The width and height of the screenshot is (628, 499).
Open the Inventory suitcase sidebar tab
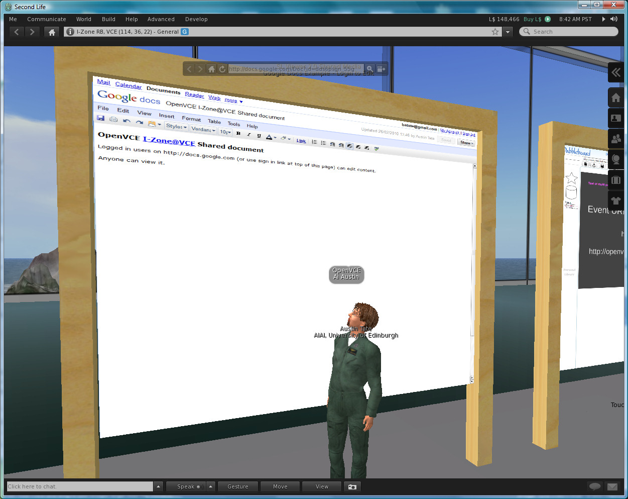tap(616, 180)
